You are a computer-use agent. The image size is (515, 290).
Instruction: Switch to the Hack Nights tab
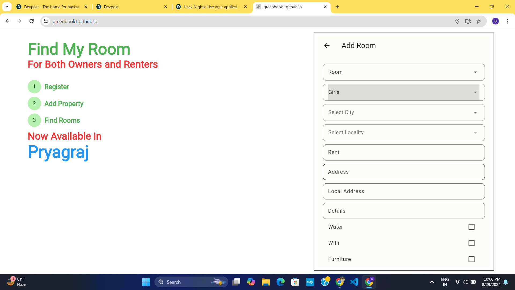(211, 7)
